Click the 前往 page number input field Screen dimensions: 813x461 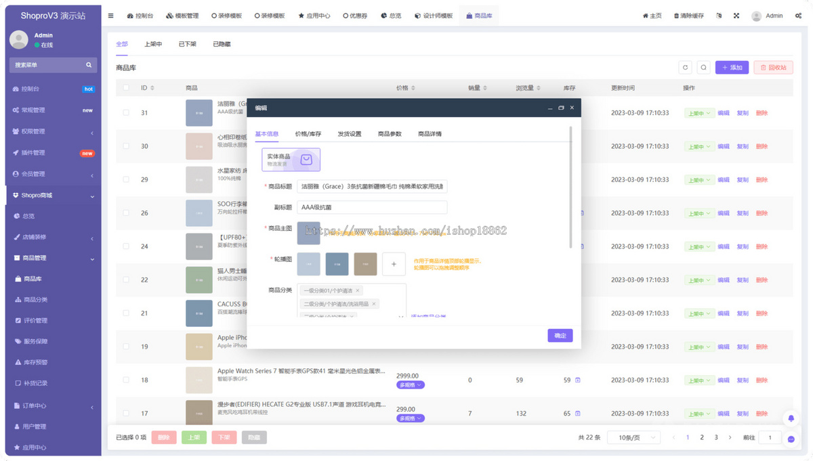click(x=770, y=437)
